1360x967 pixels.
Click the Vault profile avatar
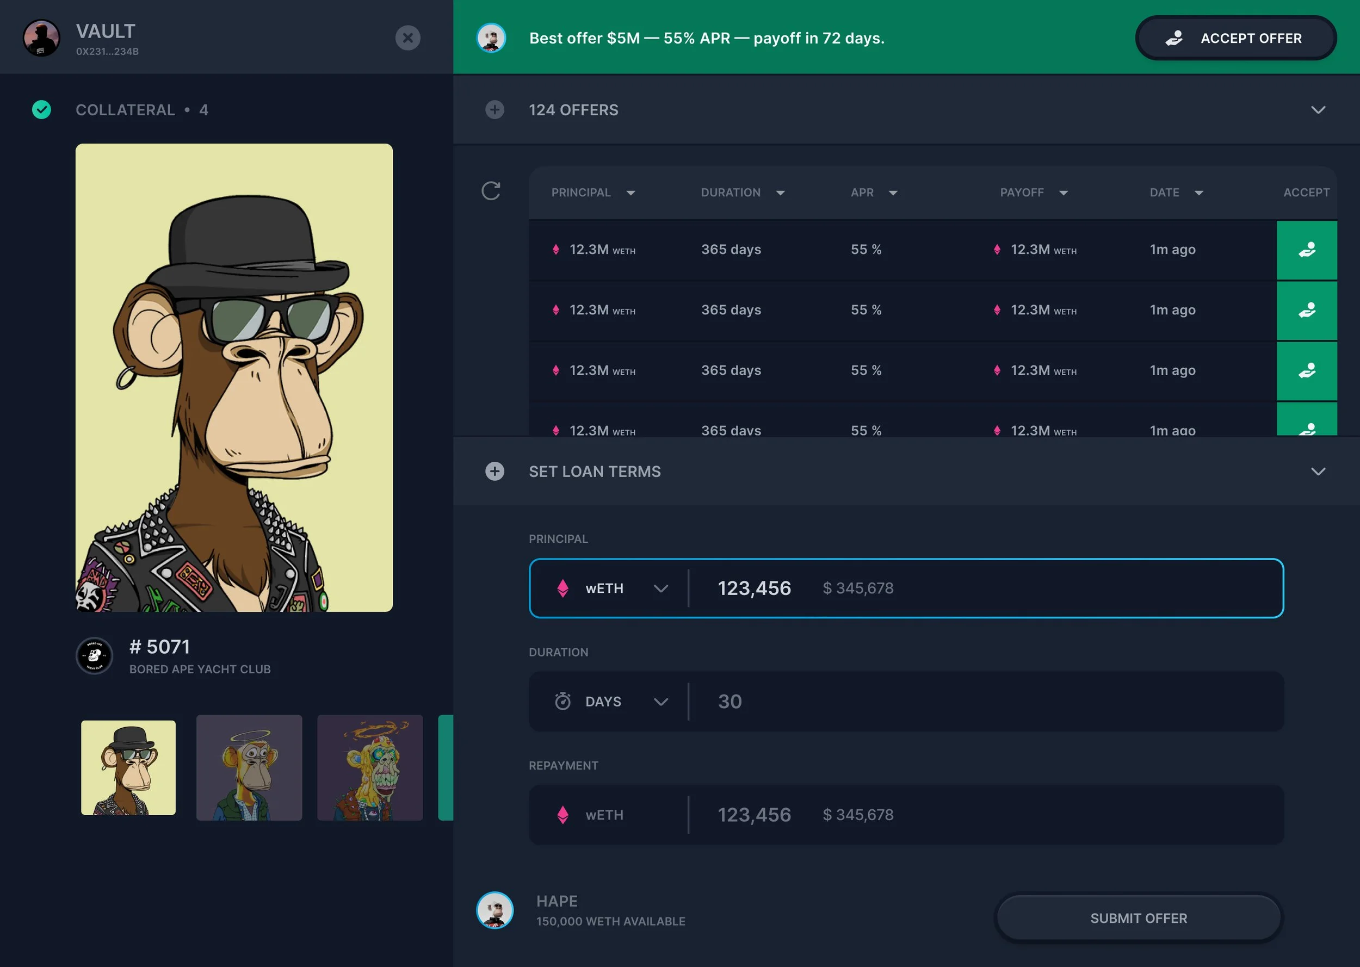coord(41,38)
